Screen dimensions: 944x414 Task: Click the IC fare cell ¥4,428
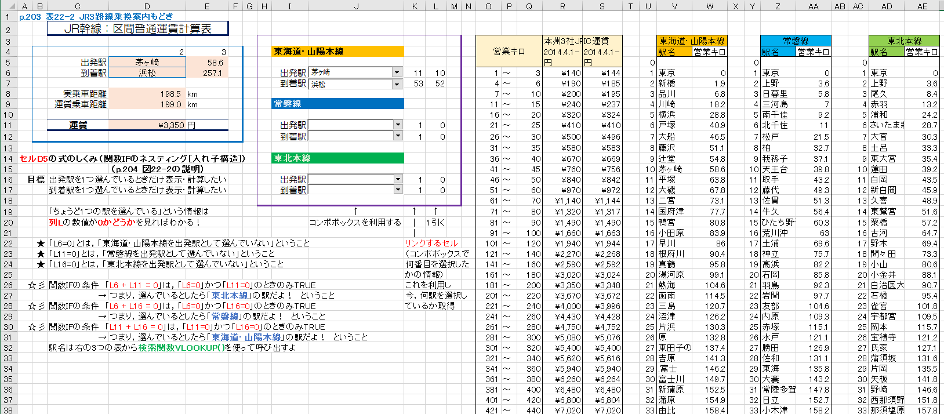602,316
